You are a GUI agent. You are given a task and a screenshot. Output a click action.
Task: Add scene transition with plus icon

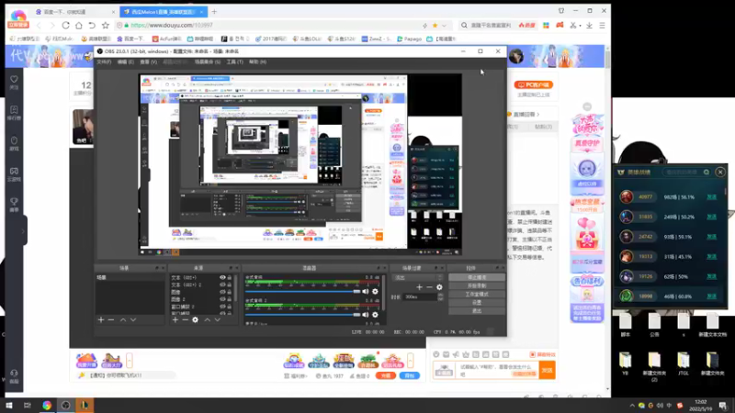pyautogui.click(x=419, y=287)
